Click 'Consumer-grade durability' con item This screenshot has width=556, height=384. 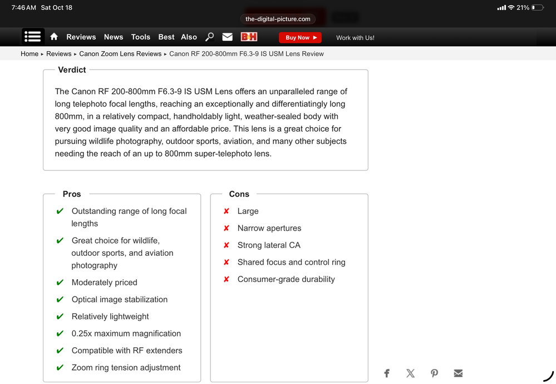click(x=286, y=279)
